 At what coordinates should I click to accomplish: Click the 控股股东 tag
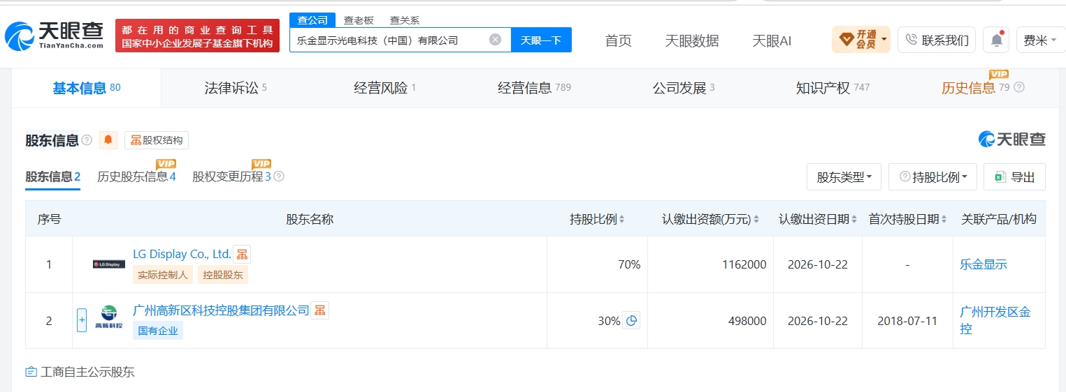pyautogui.click(x=223, y=275)
